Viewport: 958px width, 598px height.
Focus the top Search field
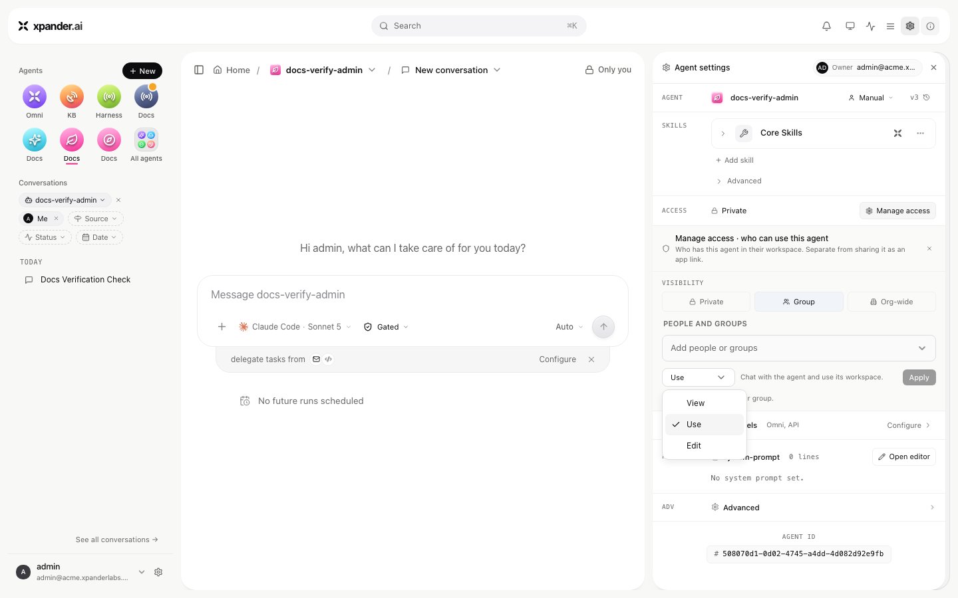(479, 26)
